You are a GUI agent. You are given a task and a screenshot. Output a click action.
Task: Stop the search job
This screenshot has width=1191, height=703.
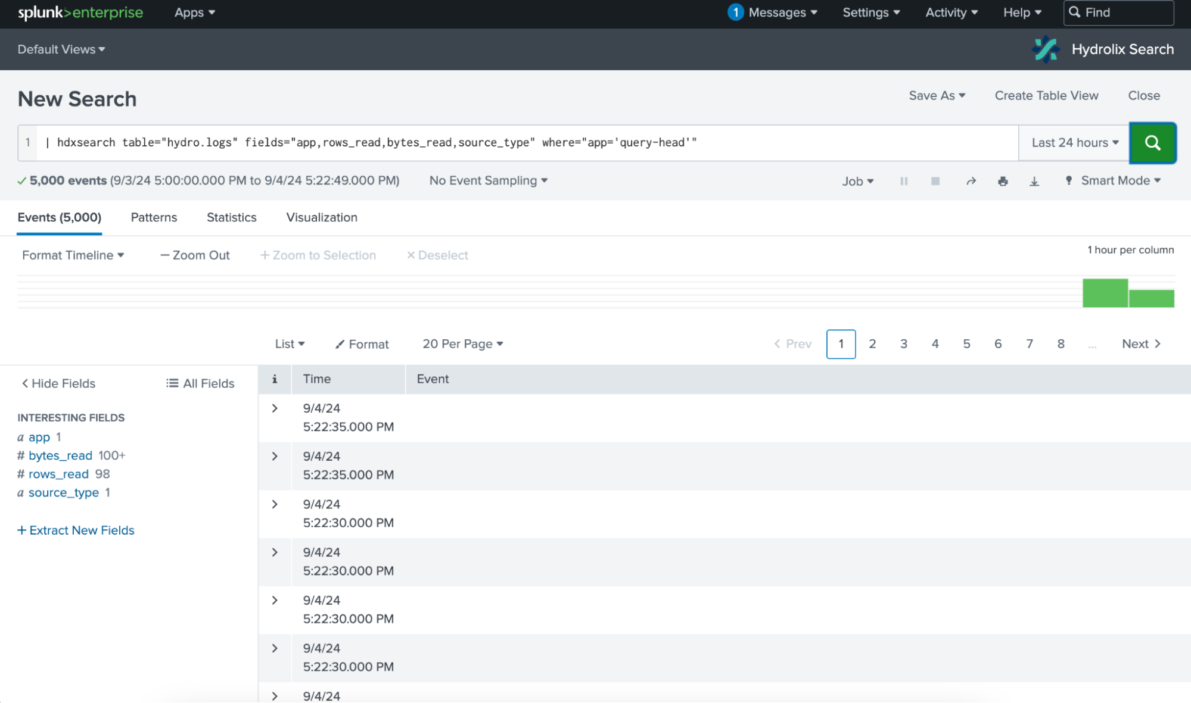coord(935,181)
